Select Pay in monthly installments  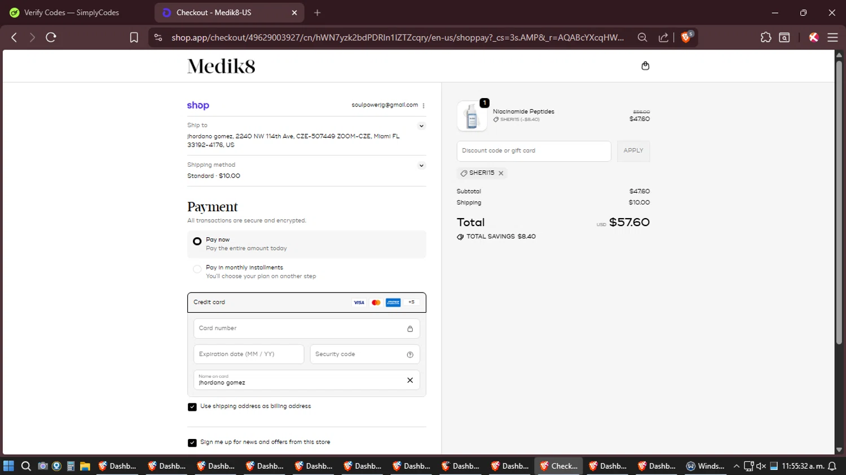(197, 269)
